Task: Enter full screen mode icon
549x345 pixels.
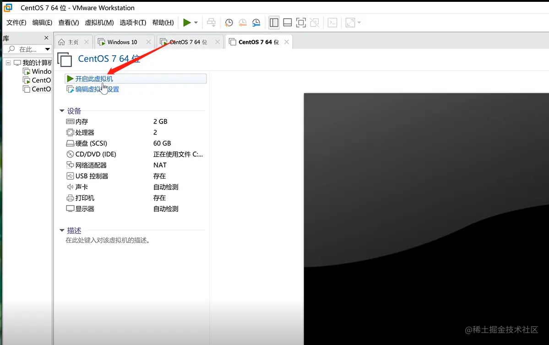Action: point(301,23)
